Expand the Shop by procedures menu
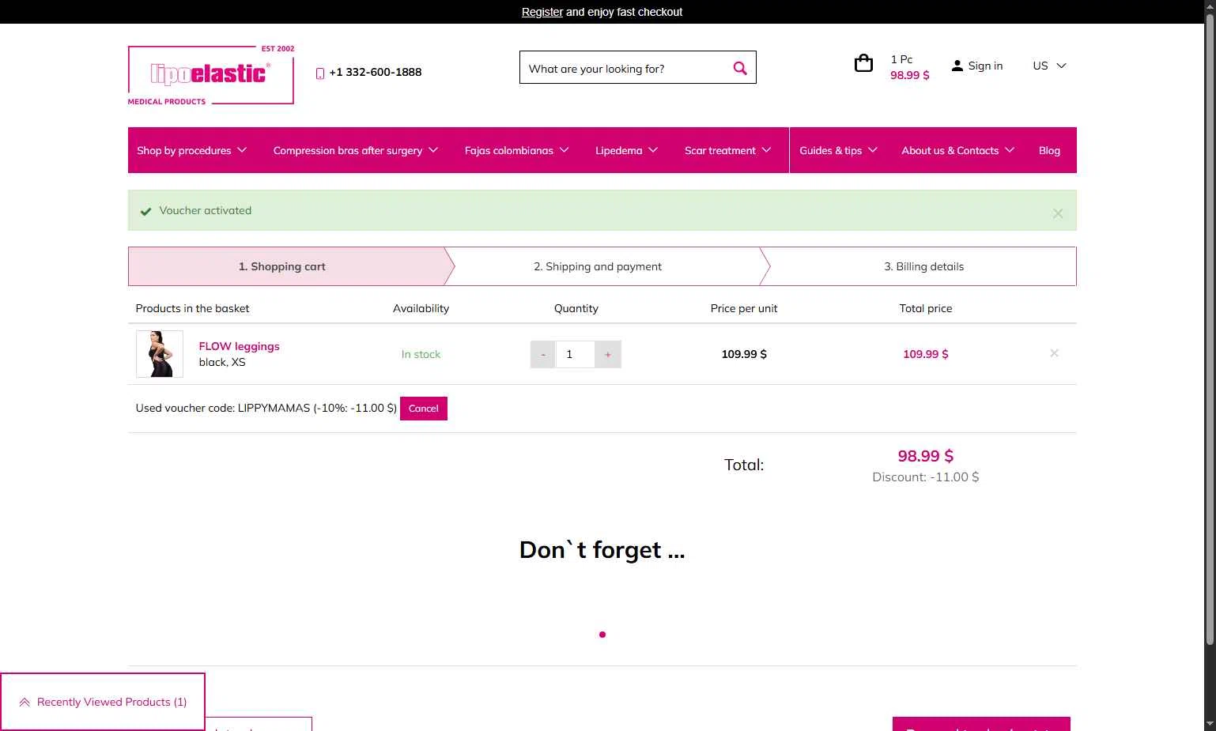The width and height of the screenshot is (1216, 731). click(x=192, y=150)
